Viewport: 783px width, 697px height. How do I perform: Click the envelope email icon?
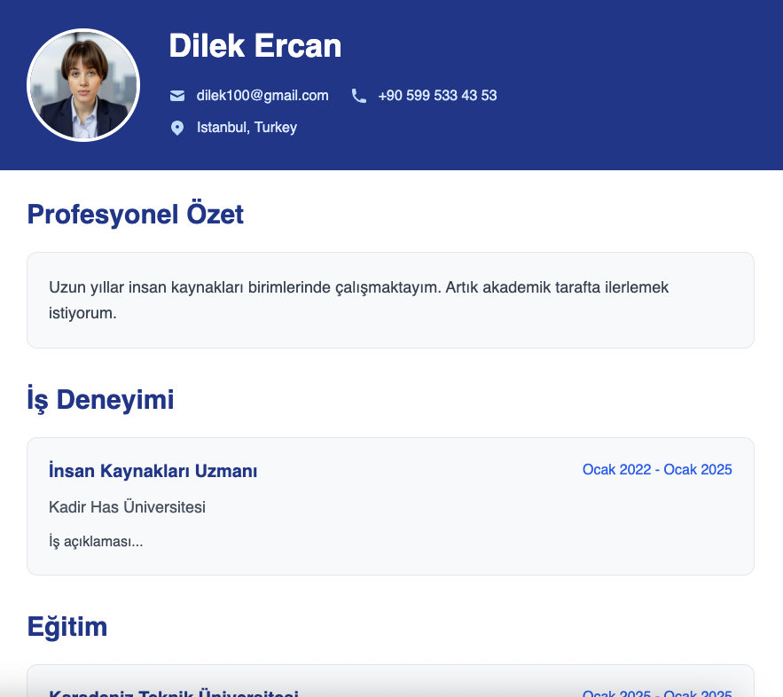pos(177,96)
